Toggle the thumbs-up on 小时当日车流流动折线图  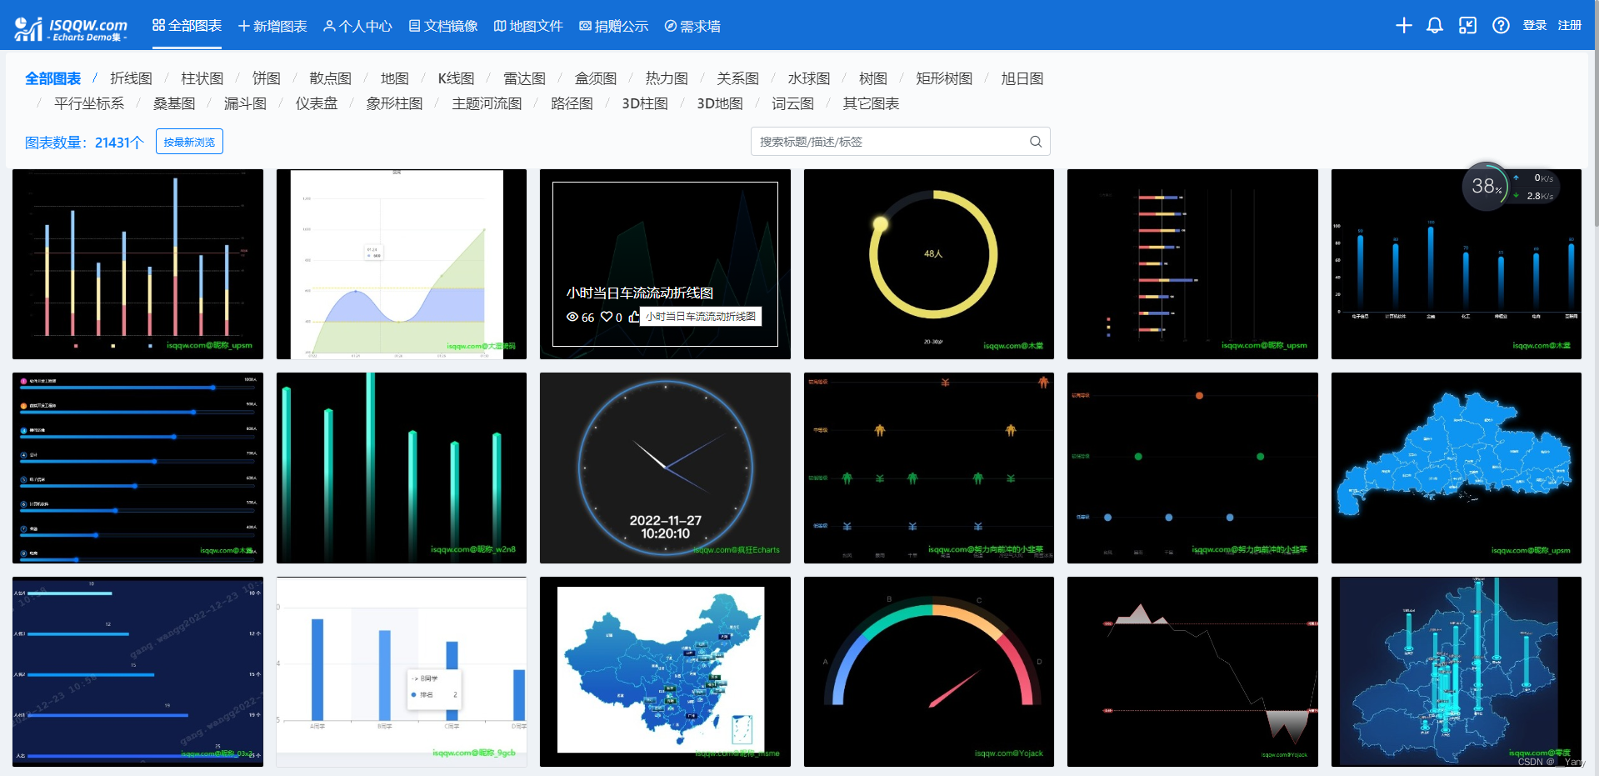[633, 317]
